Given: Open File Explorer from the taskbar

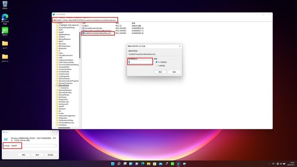Looking at the screenshot, I should 148,164.
